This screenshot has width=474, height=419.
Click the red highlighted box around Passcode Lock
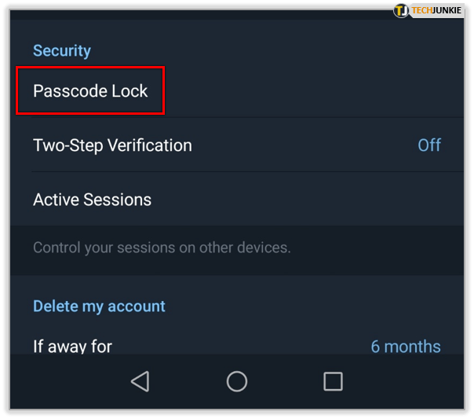(x=90, y=90)
